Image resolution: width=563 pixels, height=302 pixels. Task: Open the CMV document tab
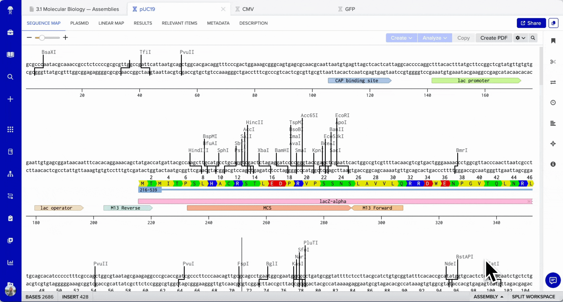(x=247, y=9)
